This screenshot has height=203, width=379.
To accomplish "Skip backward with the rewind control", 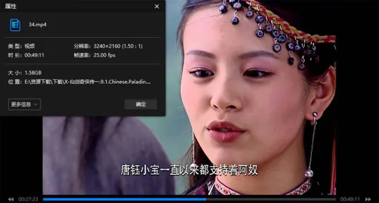I will click(11, 199).
